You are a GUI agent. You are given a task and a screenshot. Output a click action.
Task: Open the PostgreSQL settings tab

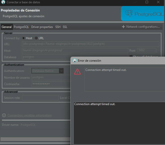click(x=21, y=27)
